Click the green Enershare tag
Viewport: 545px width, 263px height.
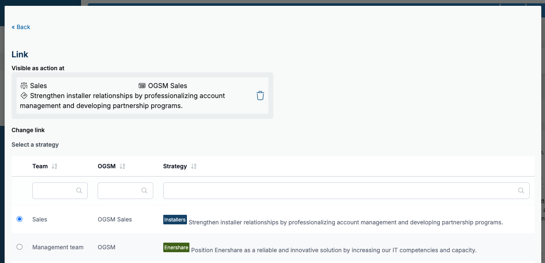tap(176, 248)
